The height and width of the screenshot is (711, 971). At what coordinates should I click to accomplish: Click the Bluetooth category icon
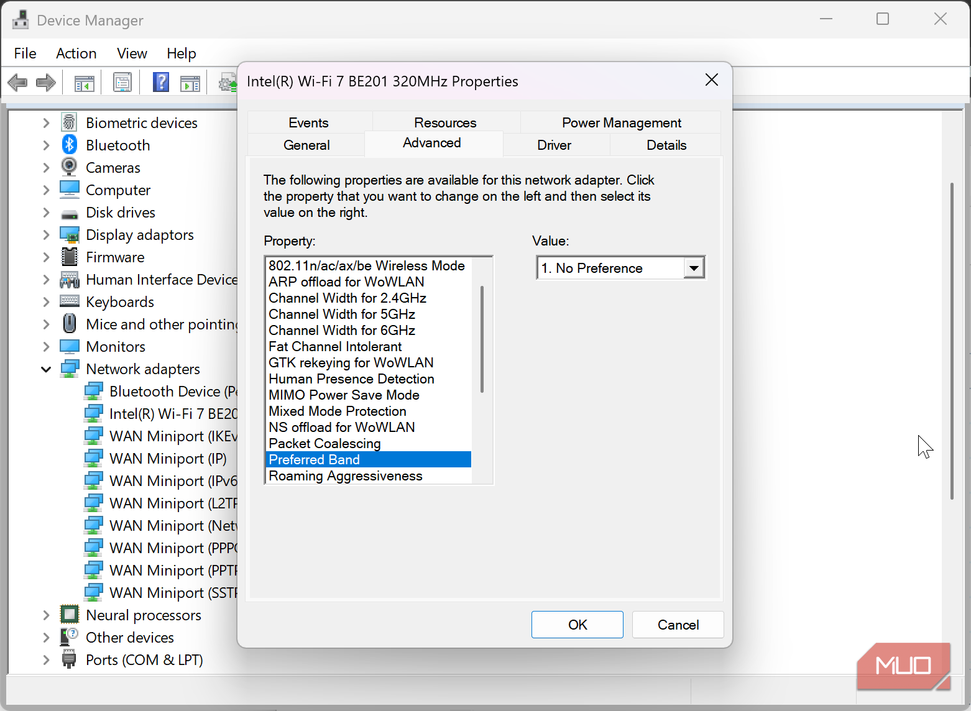[x=70, y=145]
